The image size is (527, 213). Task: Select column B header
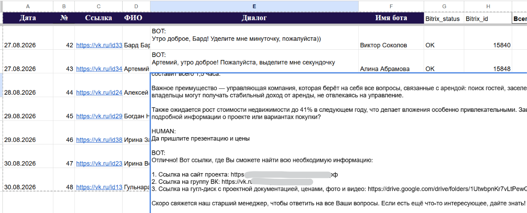pos(64,6)
